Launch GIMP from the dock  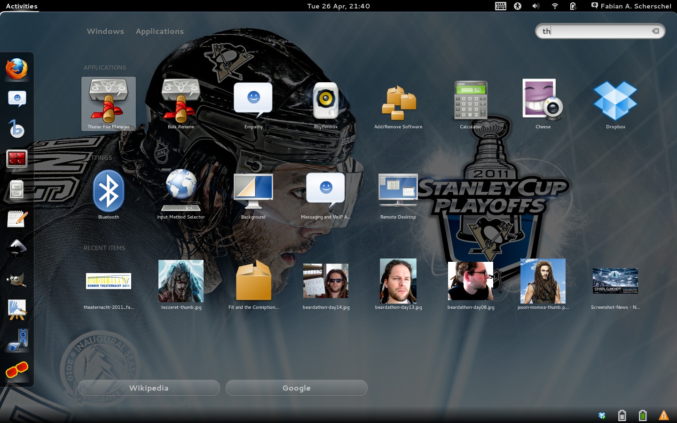[17, 280]
